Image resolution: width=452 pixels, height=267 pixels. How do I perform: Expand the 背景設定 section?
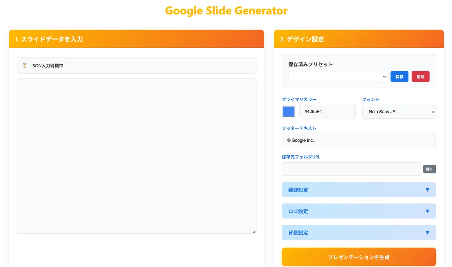359,233
